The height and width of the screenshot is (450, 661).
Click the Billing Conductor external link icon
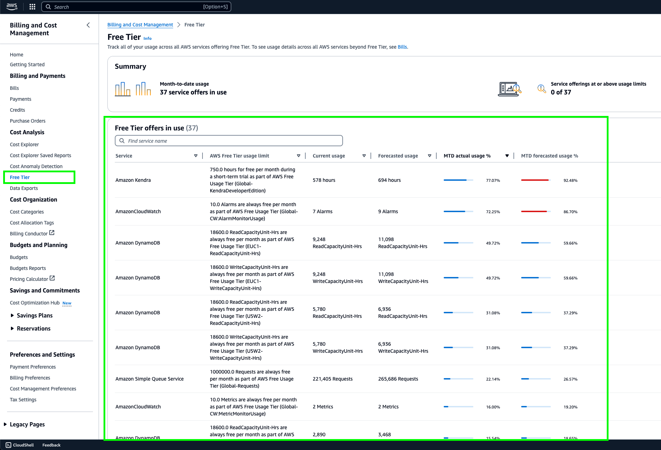(52, 233)
